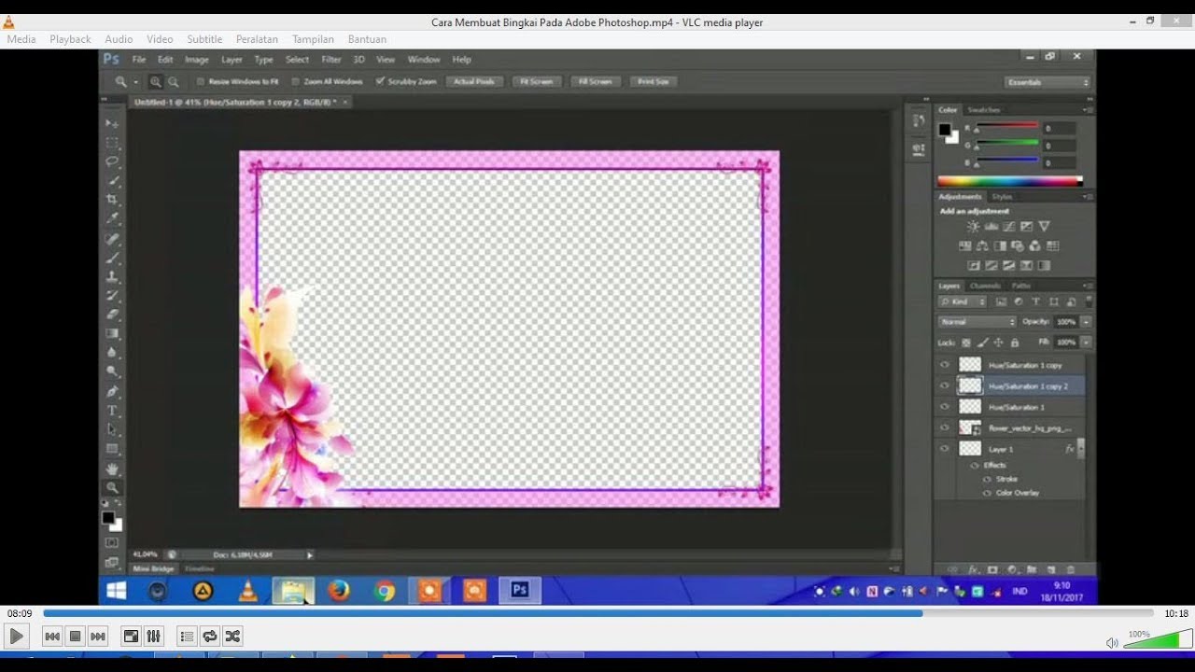Select the Zoom tool in left toolbar
Image resolution: width=1195 pixels, height=672 pixels.
(x=112, y=488)
